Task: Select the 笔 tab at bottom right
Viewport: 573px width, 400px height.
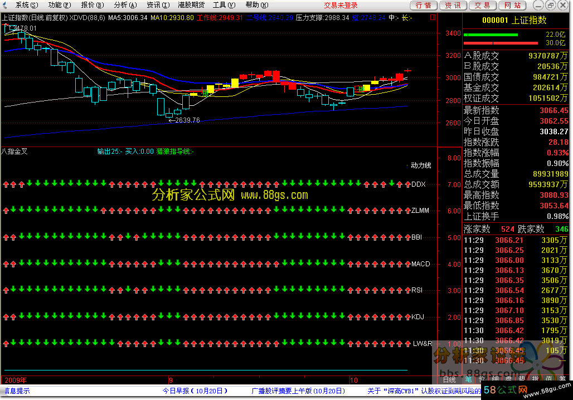Action: (468, 379)
